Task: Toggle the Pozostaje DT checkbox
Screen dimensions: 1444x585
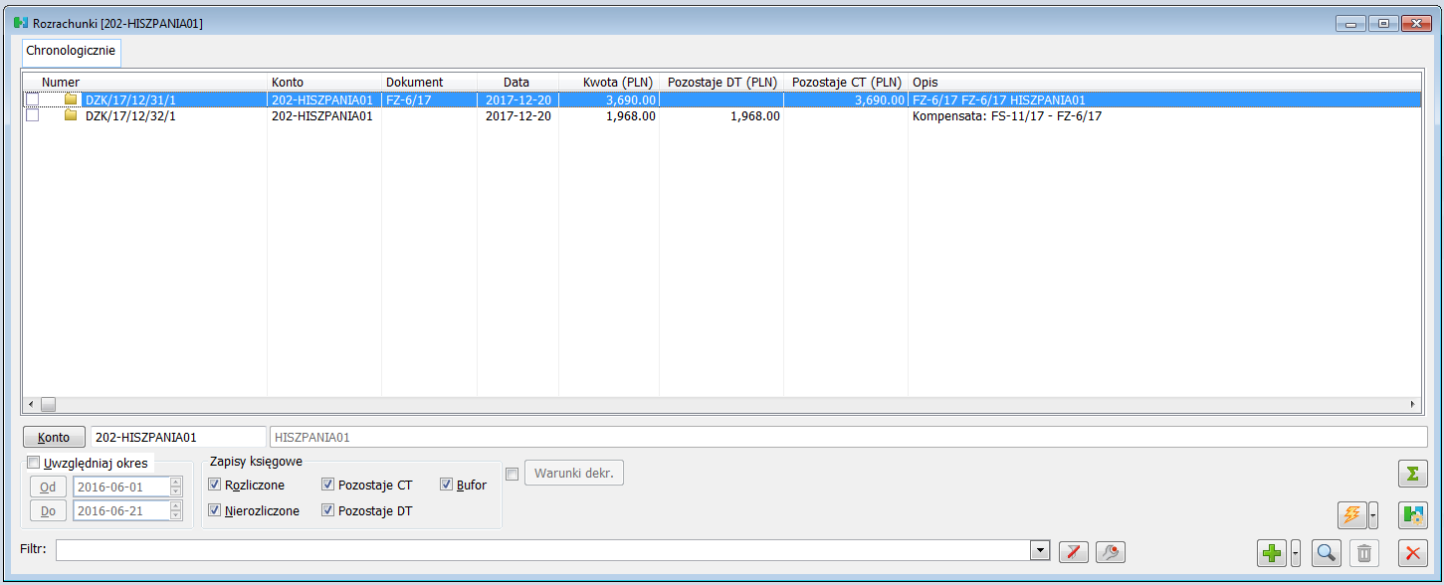Action: [327, 510]
